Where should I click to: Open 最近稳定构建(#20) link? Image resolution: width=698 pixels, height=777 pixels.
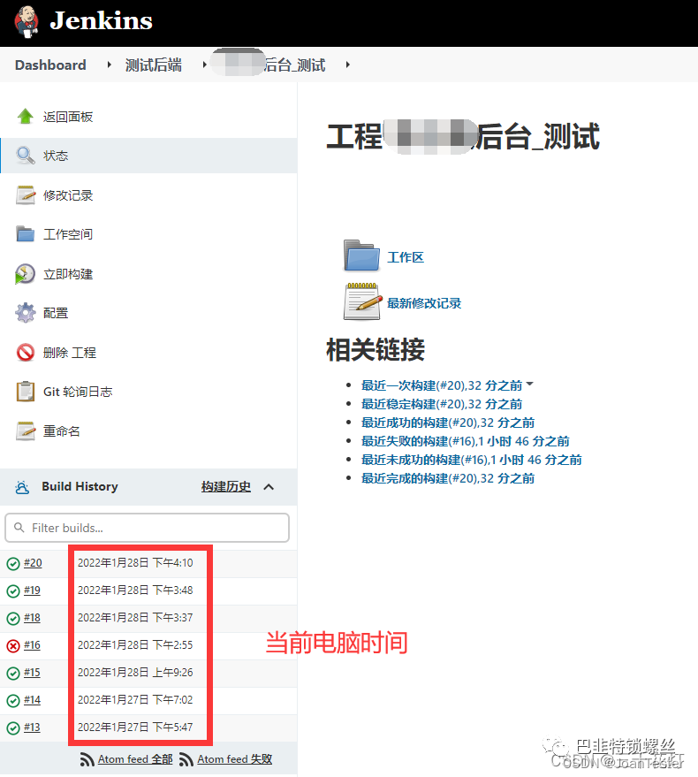[x=442, y=404]
